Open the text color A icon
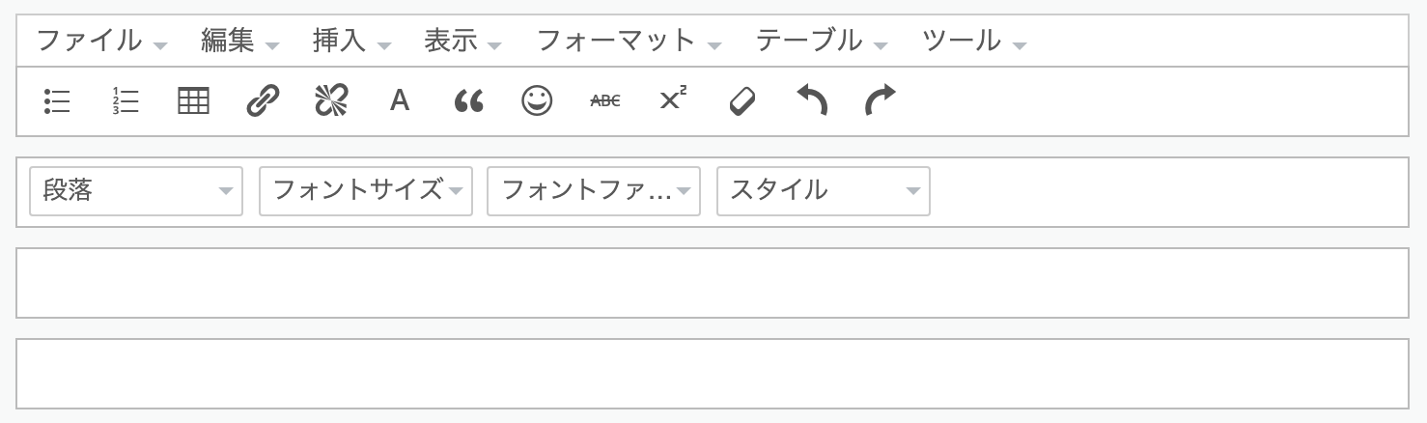The width and height of the screenshot is (1427, 423). click(x=400, y=100)
